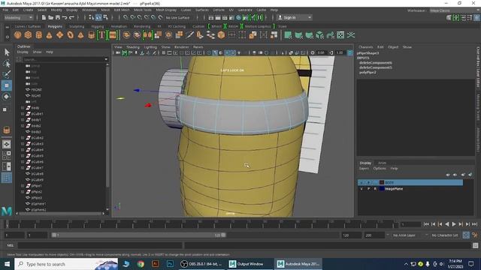
Task: Click polyPipe2 input node
Action: pyautogui.click(x=368, y=73)
